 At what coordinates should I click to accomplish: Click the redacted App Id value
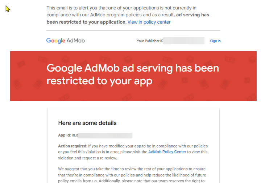click(x=105, y=135)
